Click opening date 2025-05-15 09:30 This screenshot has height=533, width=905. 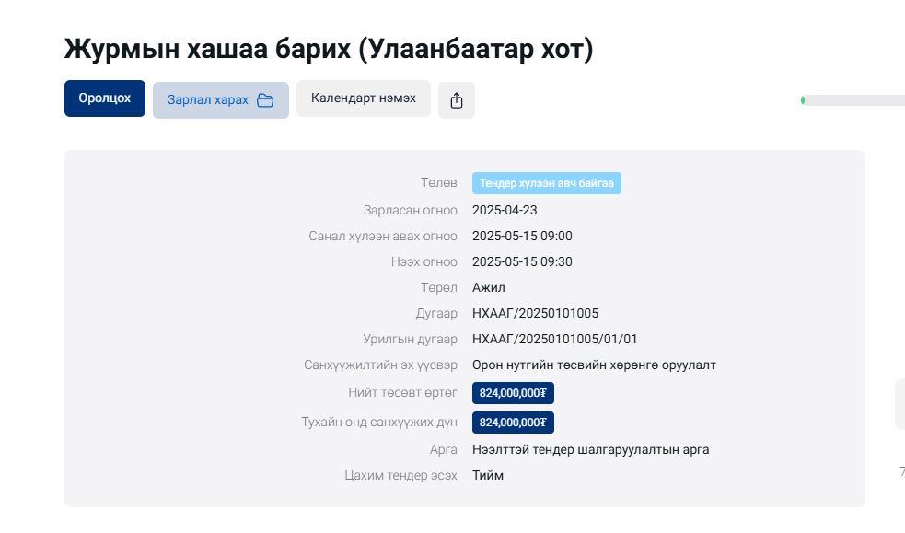(522, 261)
